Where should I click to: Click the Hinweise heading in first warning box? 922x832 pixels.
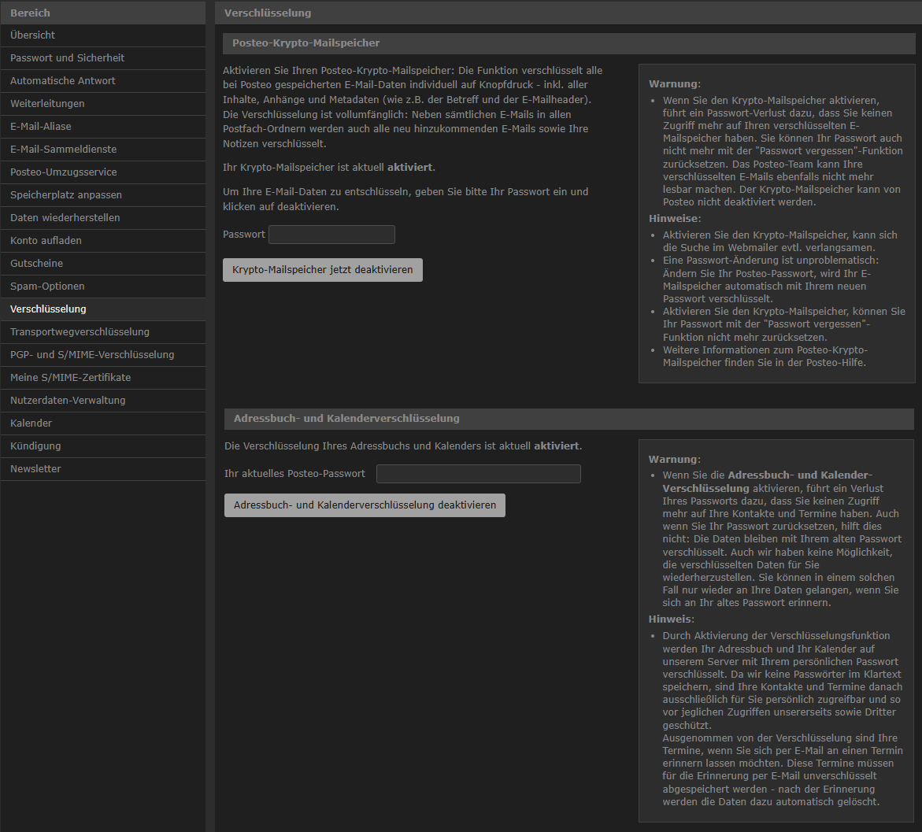(x=675, y=219)
